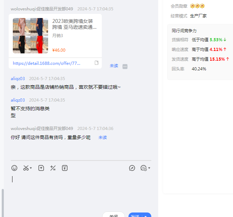The image size is (233, 217).
Task: Click 同行间竞争力 heading
Action: pyautogui.click(x=184, y=31)
